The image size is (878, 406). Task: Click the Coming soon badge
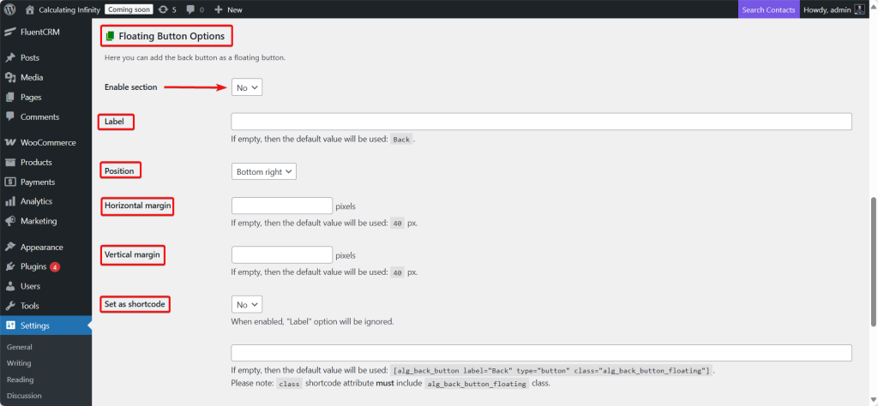pos(129,9)
